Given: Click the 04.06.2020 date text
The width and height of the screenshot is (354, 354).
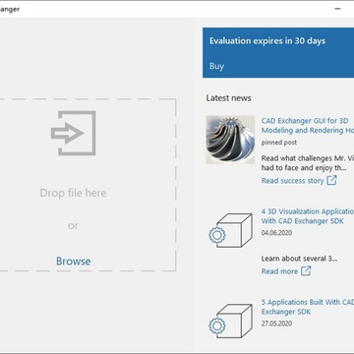Looking at the screenshot, I should (276, 233).
